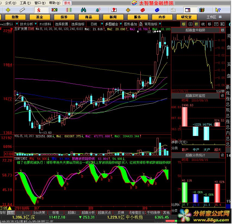Screen dimensions: 232x224
Task: Open the traffic-light signal icon
Action: tap(54, 10)
